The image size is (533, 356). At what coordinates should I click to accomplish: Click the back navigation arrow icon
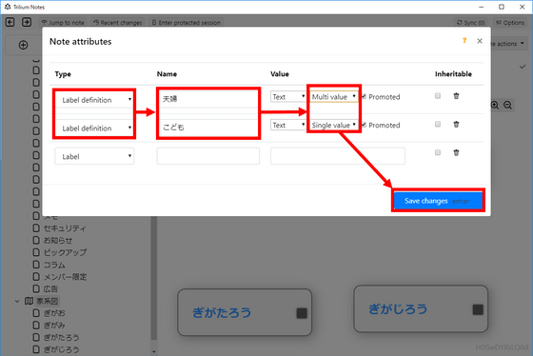(x=10, y=23)
